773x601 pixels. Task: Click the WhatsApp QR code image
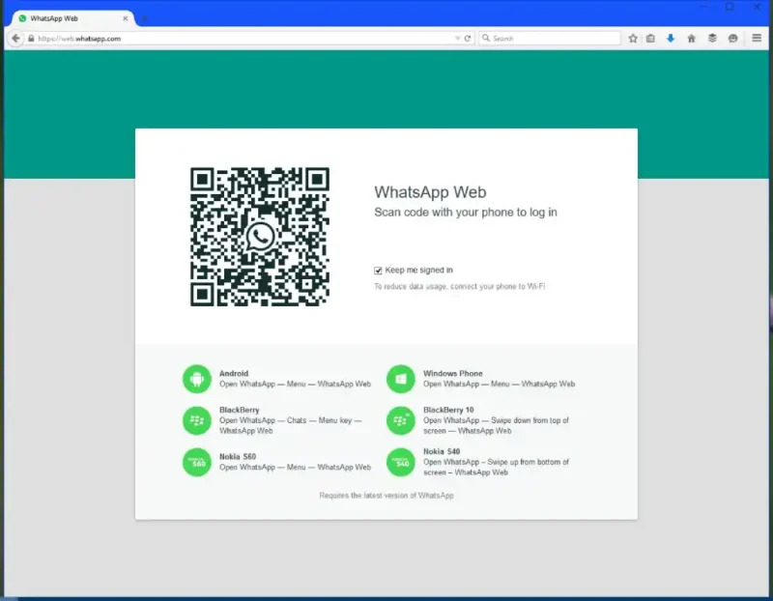260,237
